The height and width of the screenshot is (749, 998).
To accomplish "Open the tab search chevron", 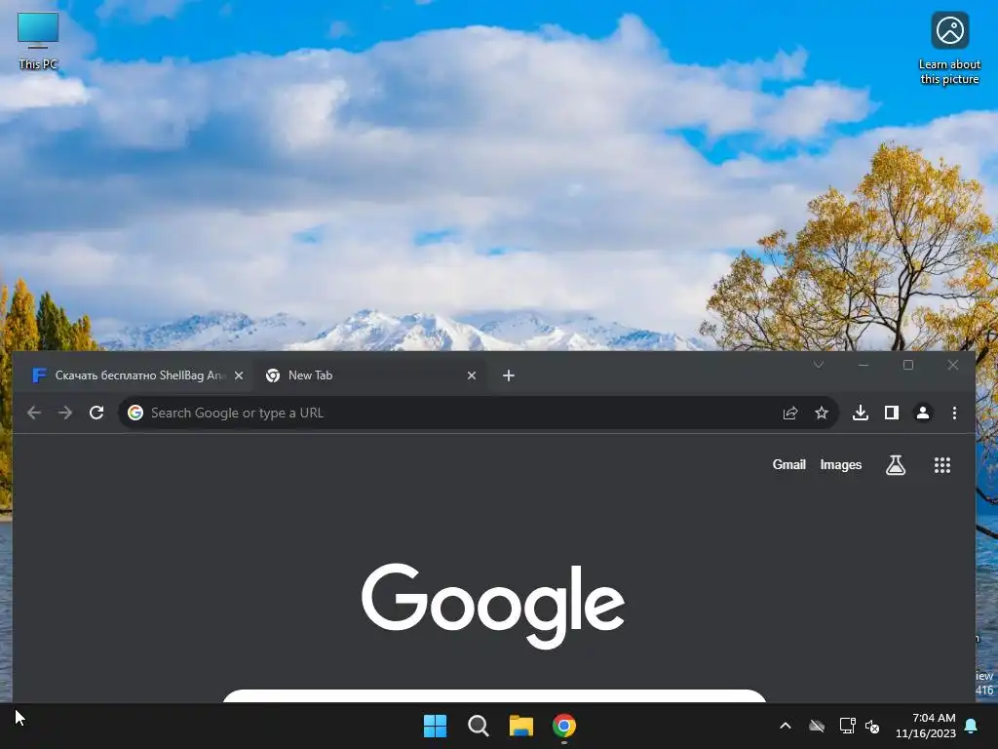I will click(819, 365).
